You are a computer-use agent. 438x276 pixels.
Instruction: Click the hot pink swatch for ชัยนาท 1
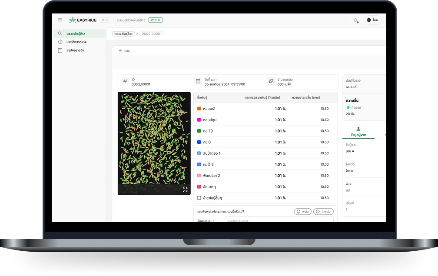click(199, 186)
